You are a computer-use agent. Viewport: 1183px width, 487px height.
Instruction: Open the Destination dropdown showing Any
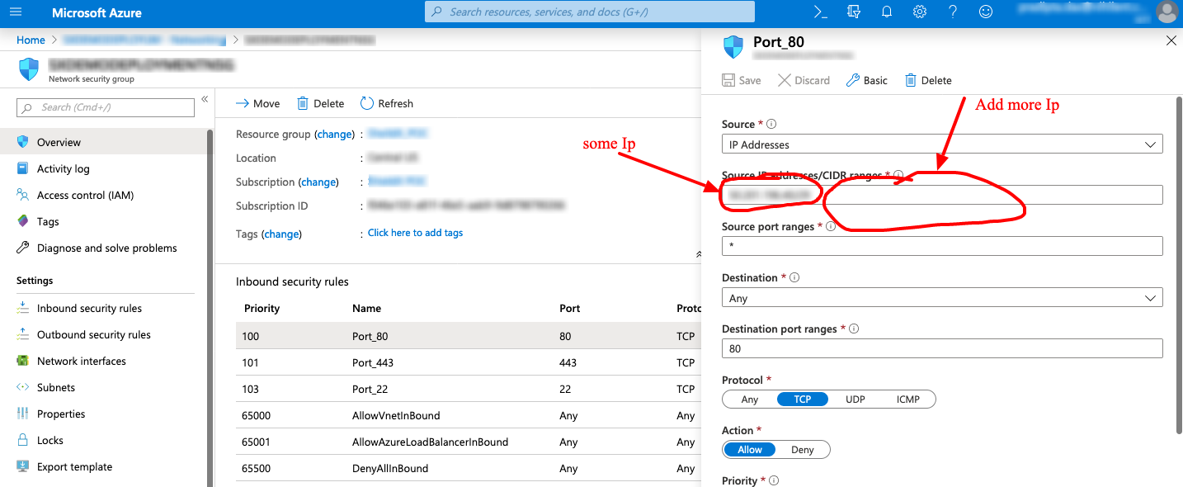pyautogui.click(x=942, y=298)
